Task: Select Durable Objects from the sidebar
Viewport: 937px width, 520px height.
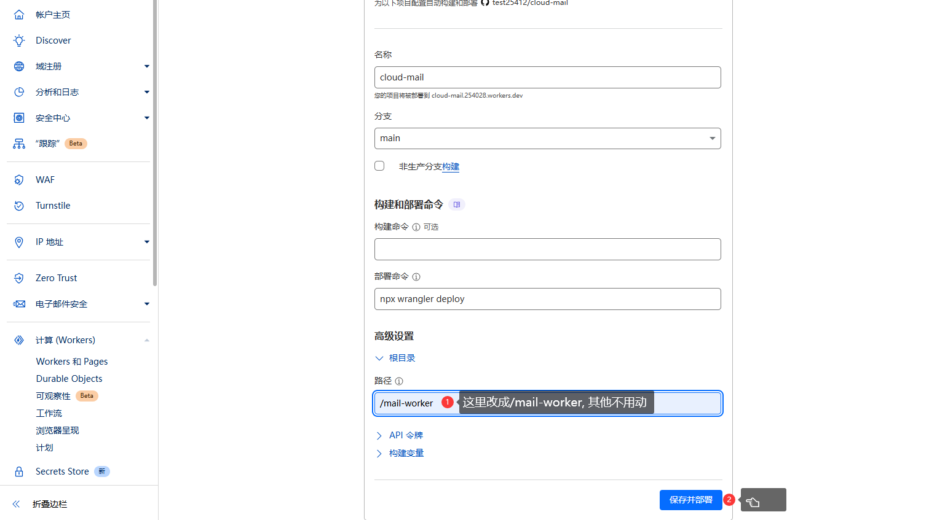Action: 69,378
